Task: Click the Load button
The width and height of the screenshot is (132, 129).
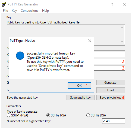Action: (x=111, y=90)
